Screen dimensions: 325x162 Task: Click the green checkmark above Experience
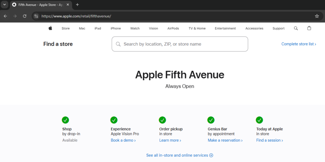coord(114,120)
